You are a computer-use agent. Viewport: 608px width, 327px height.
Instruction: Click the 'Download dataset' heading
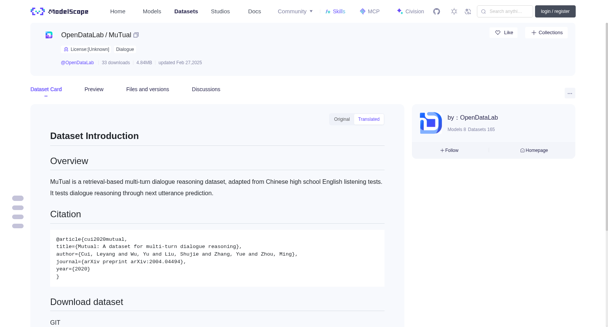point(87,302)
